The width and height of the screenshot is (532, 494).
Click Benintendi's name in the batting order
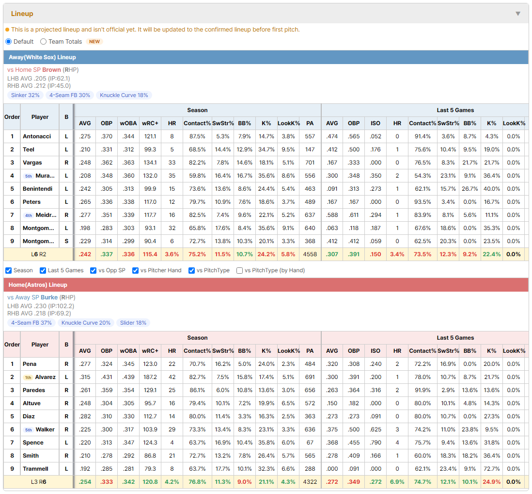37,189
